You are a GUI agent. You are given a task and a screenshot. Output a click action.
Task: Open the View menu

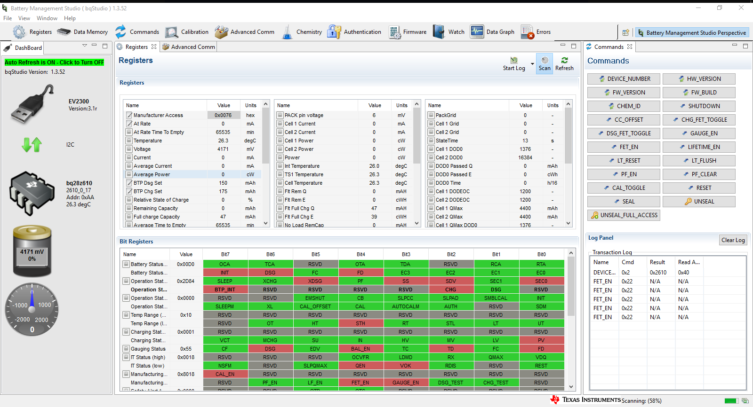(x=24, y=18)
